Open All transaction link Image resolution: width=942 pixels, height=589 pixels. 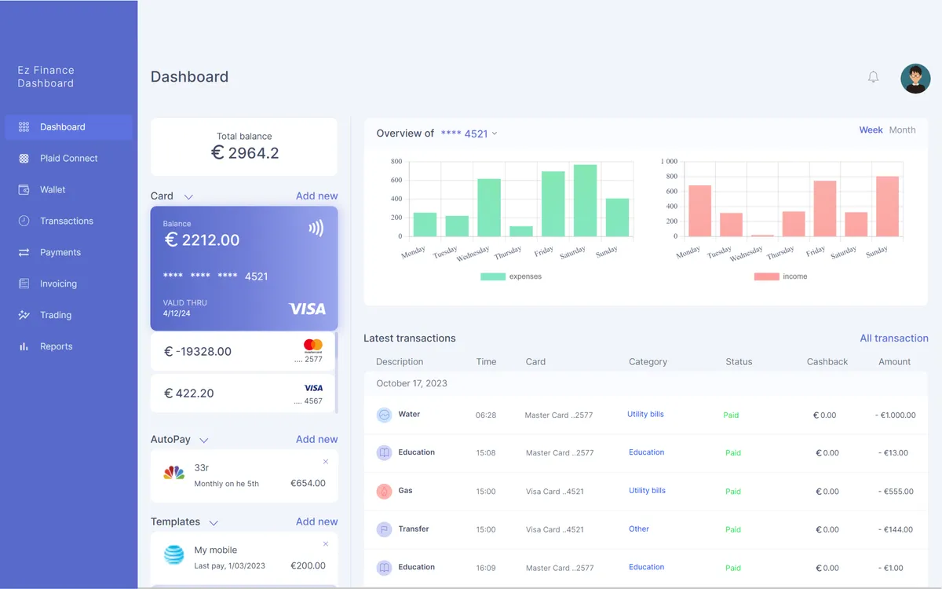[894, 338]
